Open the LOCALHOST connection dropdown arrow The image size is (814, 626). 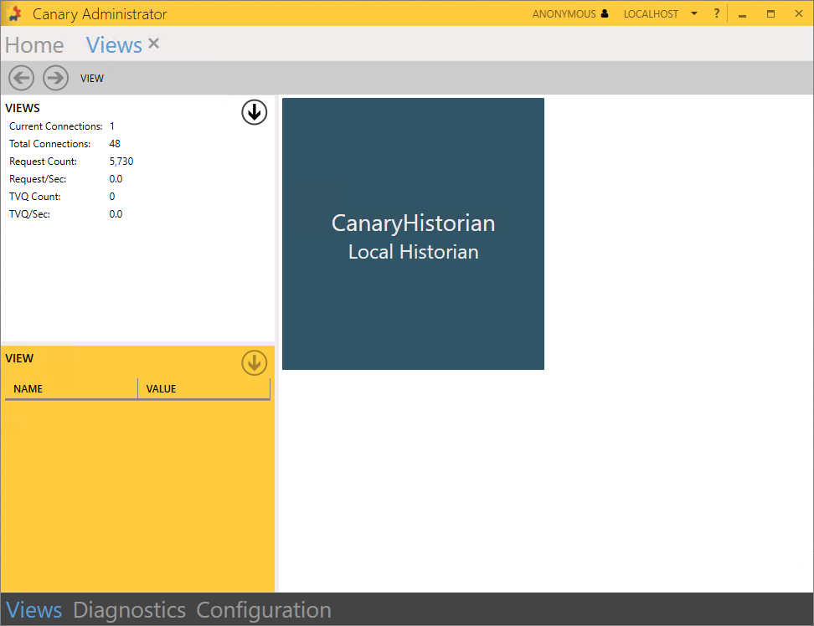[694, 14]
